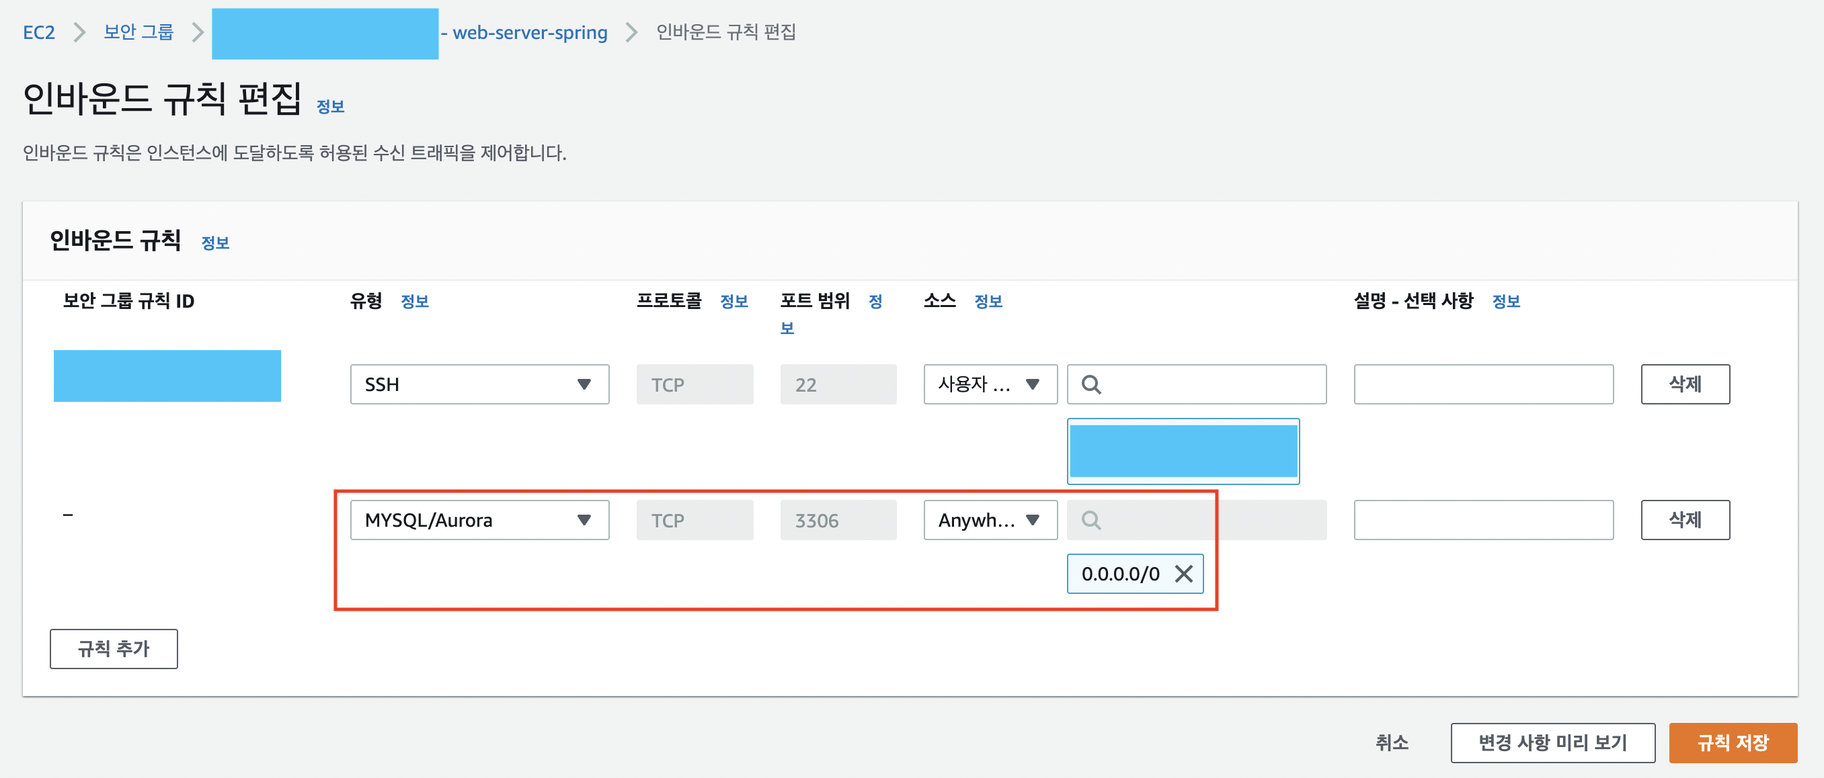Click 정보 link next to page title
Image resolution: width=1824 pixels, height=778 pixels.
tap(330, 107)
